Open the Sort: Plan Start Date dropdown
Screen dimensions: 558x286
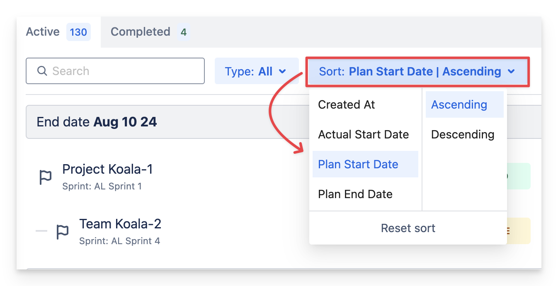tap(417, 72)
